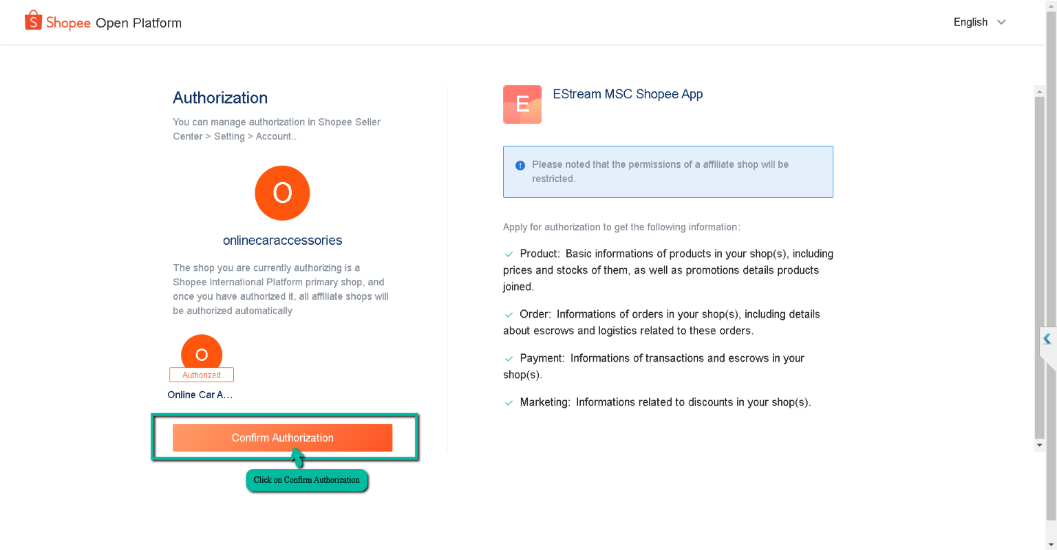Click the checkmark beside Order permission
1057x550 pixels.
509,315
